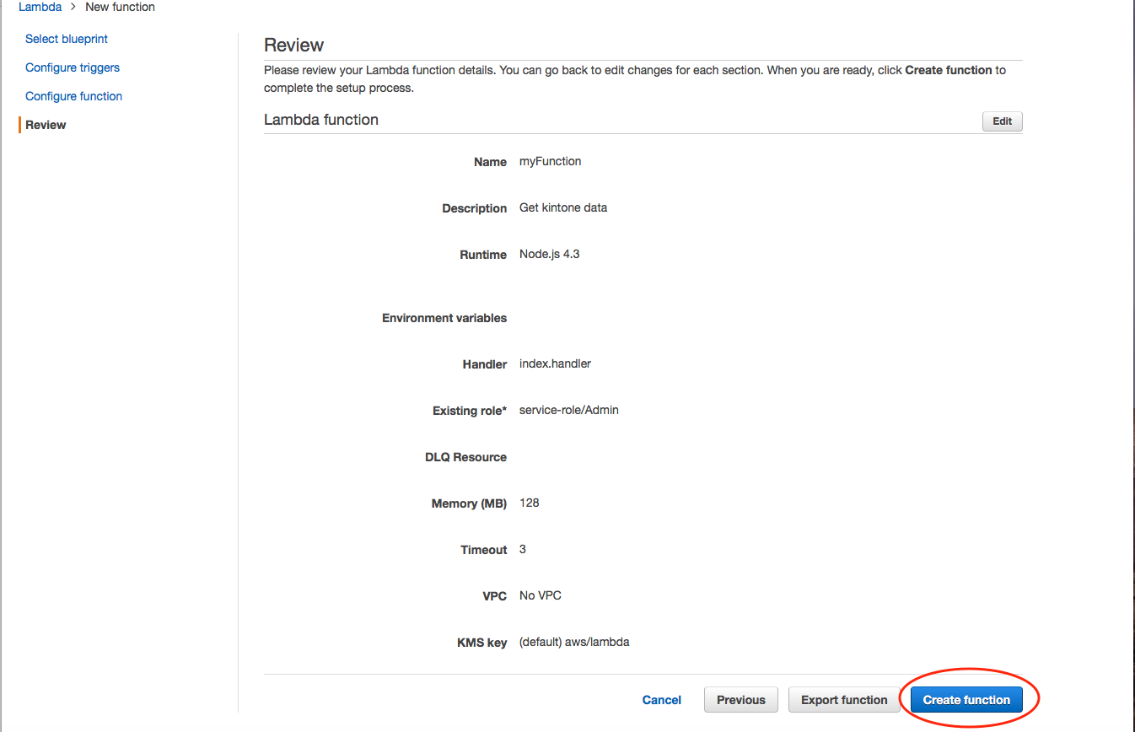Click the Cancel link
The height and width of the screenshot is (732, 1135).
click(661, 700)
